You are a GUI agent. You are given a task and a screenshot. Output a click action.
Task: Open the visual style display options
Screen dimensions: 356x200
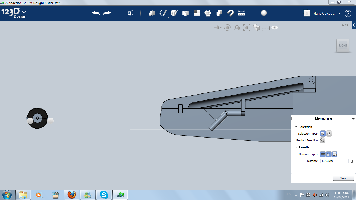(x=257, y=28)
